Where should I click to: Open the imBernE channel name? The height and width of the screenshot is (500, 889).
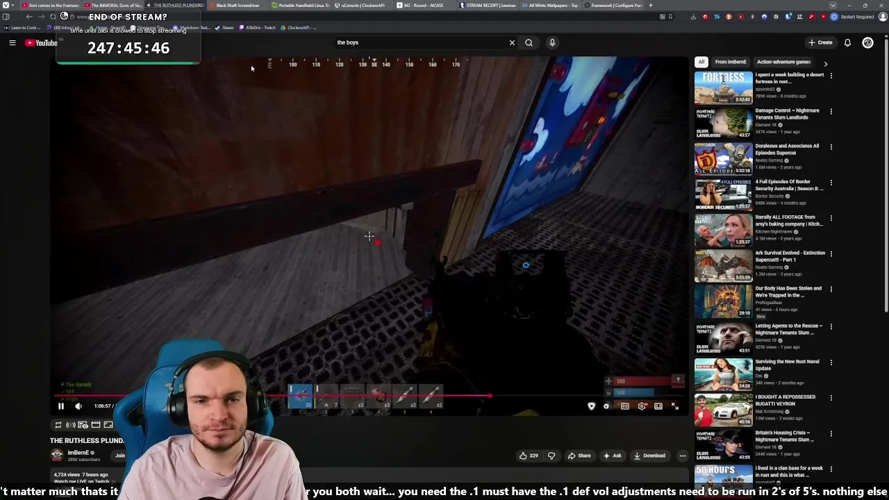point(78,453)
